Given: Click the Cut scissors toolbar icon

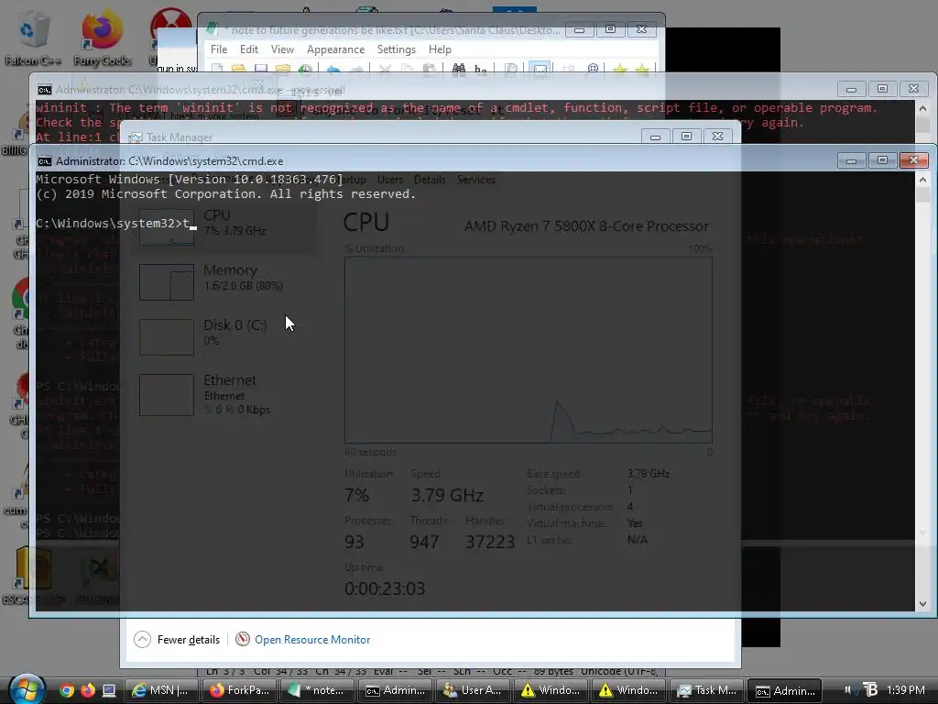Looking at the screenshot, I should tap(385, 70).
